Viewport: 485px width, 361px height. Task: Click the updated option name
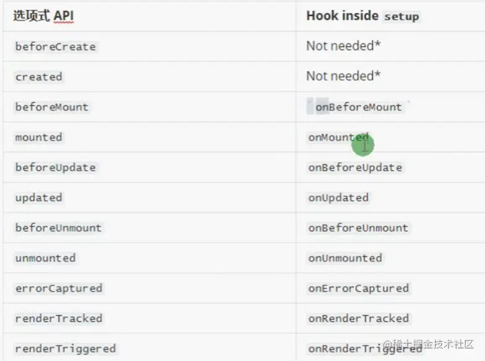(39, 198)
